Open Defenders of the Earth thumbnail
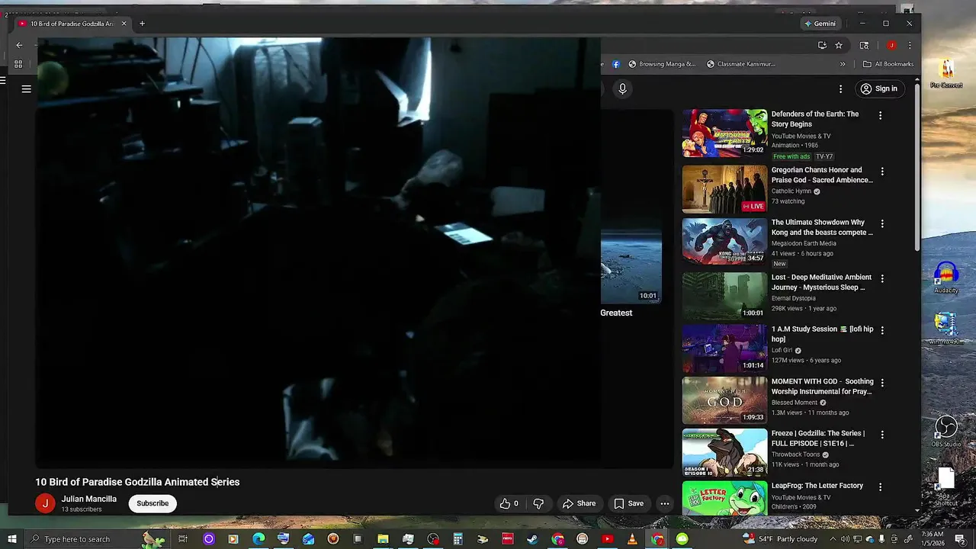The width and height of the screenshot is (976, 549). tap(724, 133)
